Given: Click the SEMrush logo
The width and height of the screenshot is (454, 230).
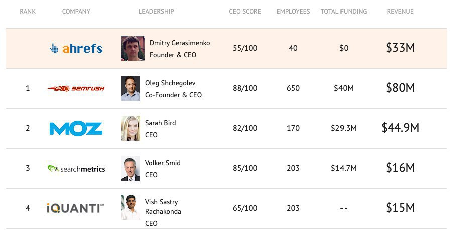Looking at the screenshot, I should [76, 88].
